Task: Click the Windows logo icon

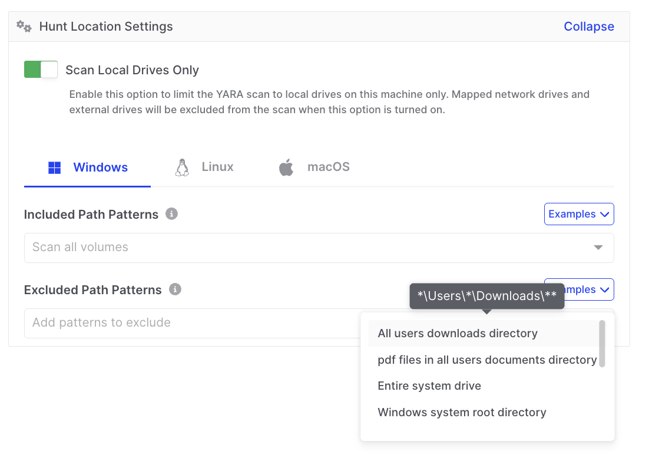Action: [x=54, y=168]
